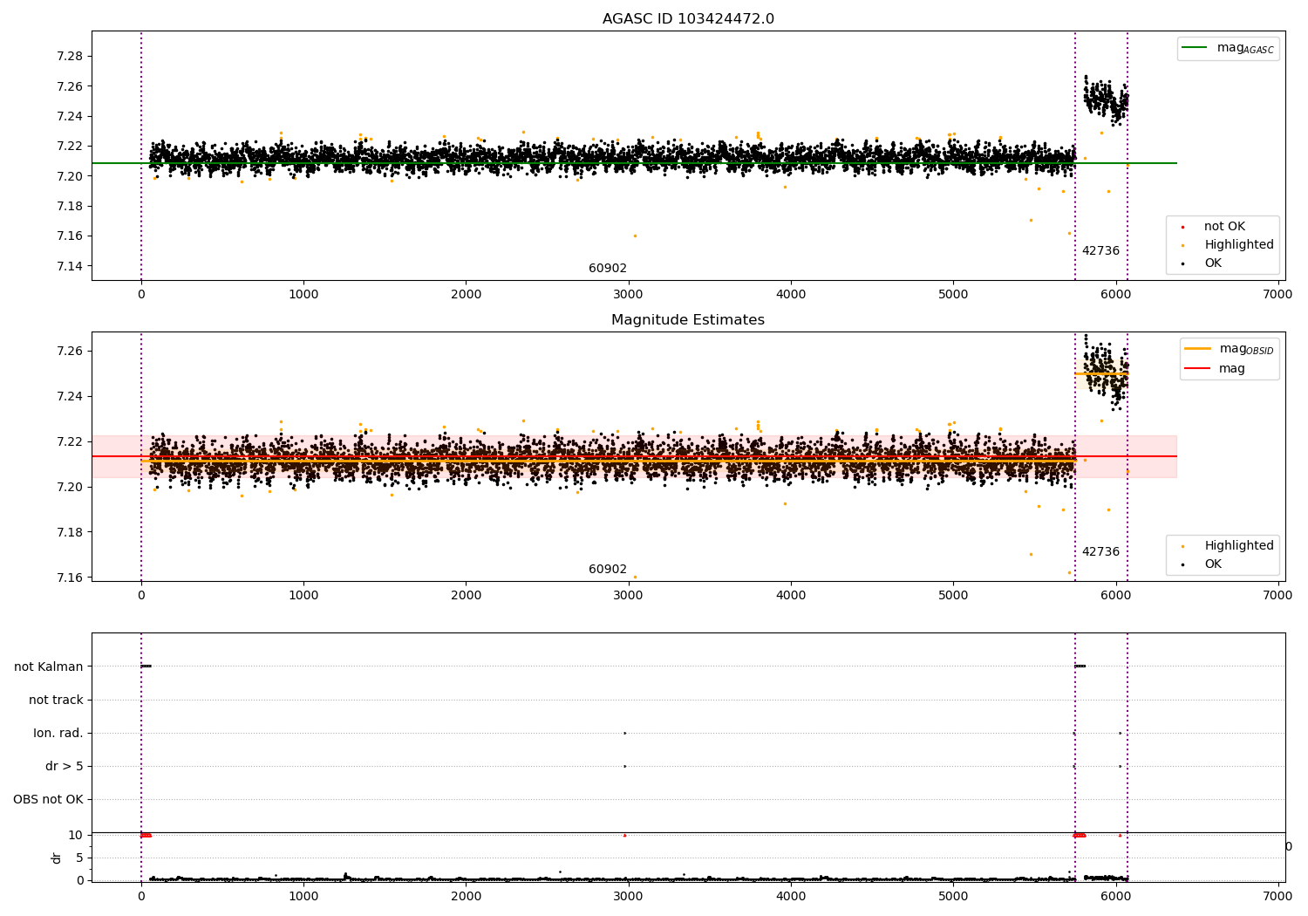
Task: Click 'OK' legend entry in middle plot
Action: [1213, 564]
